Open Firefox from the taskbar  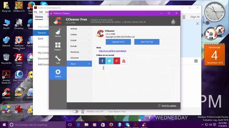click(111, 125)
